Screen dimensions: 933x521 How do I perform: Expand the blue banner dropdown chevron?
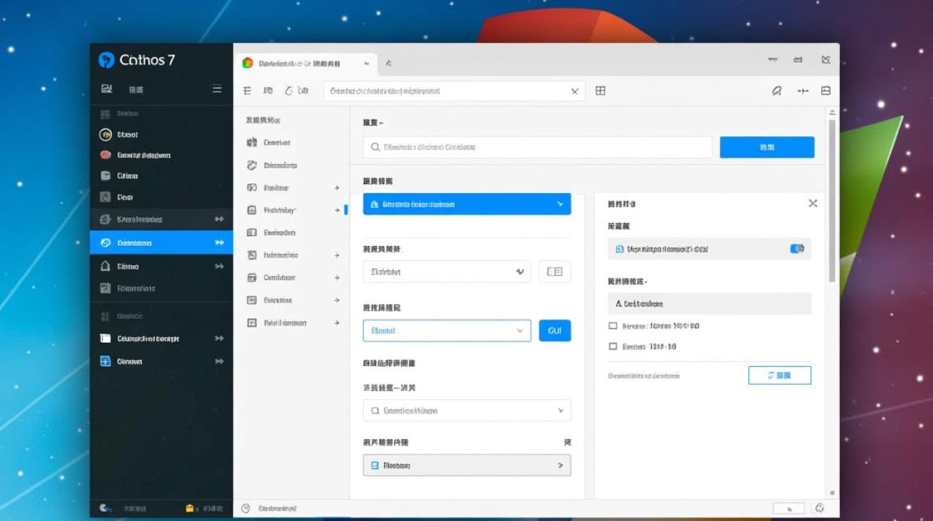point(560,204)
